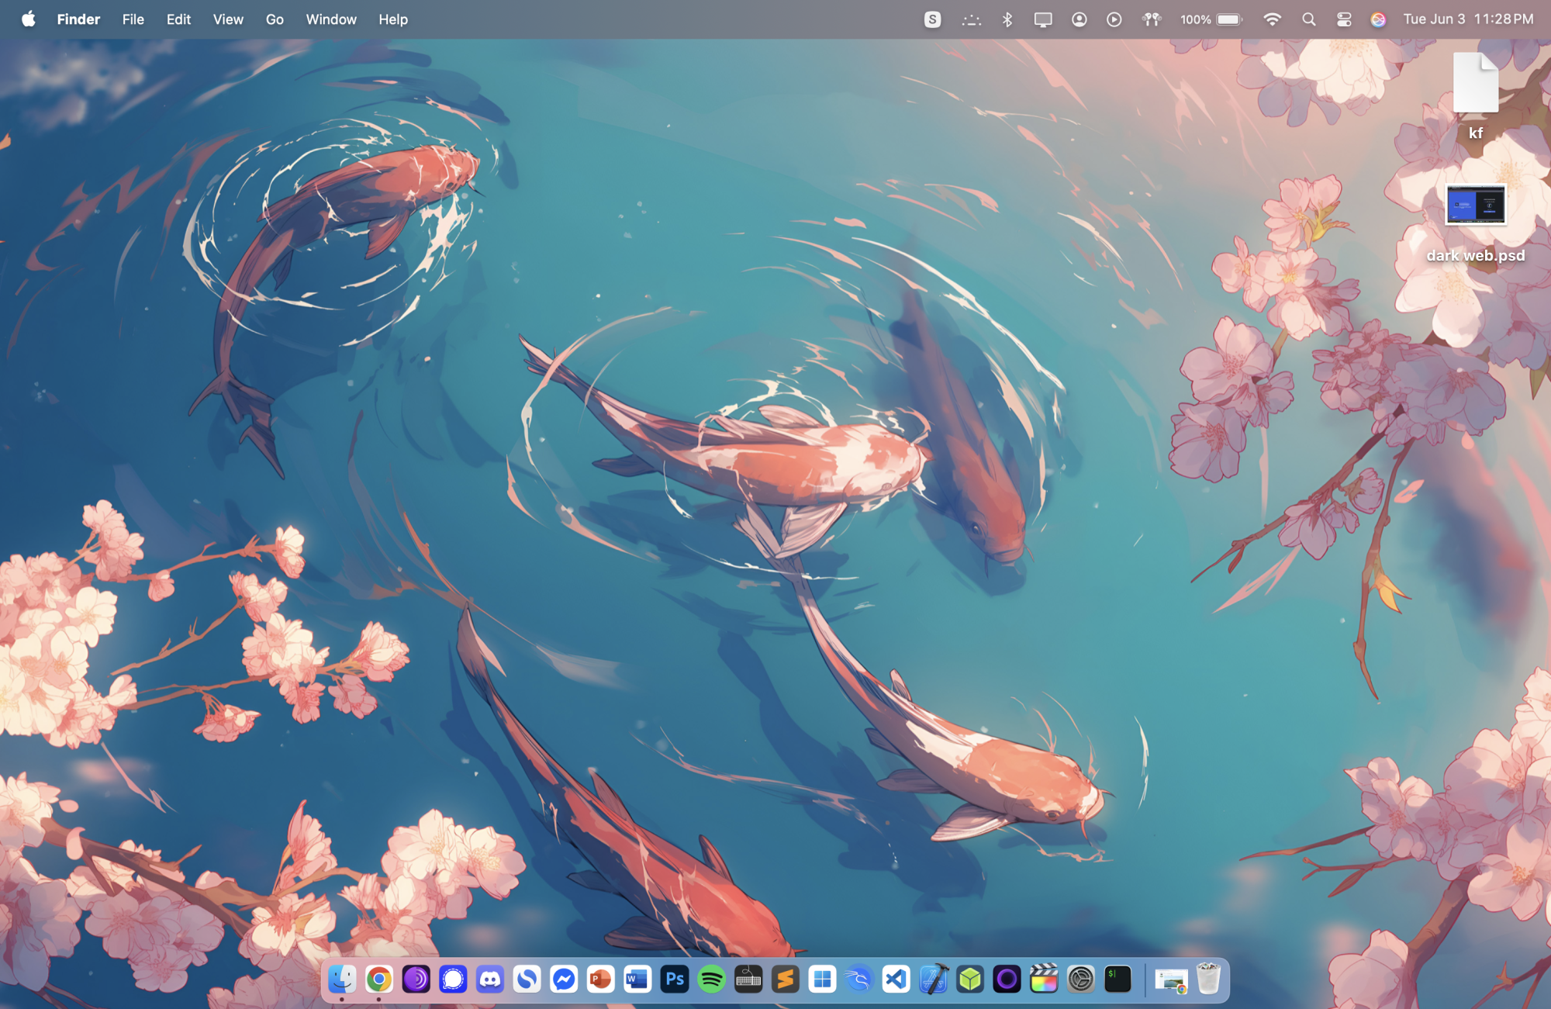
Task: Open Spotlight search magnifier icon
Action: (1309, 19)
